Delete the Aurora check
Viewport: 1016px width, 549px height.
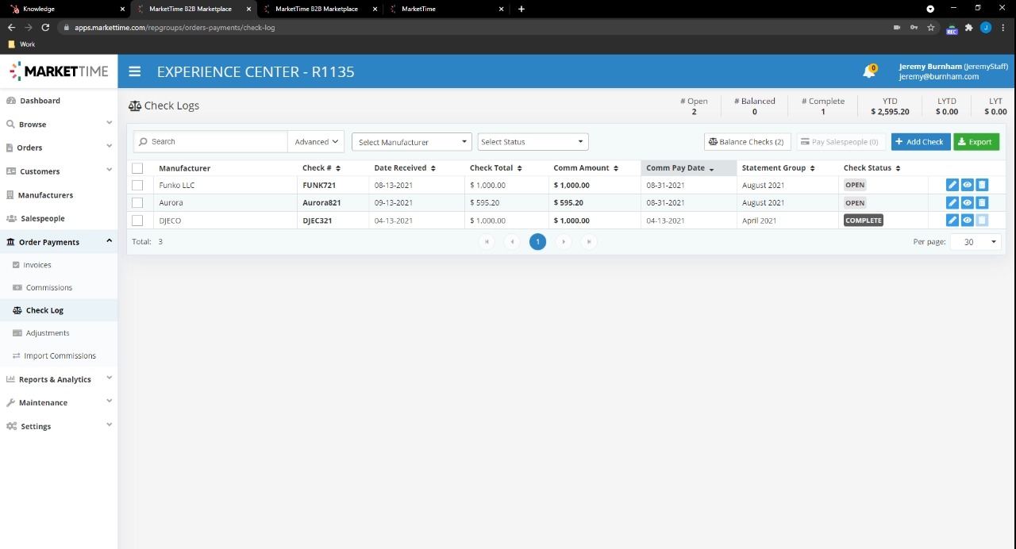point(982,202)
